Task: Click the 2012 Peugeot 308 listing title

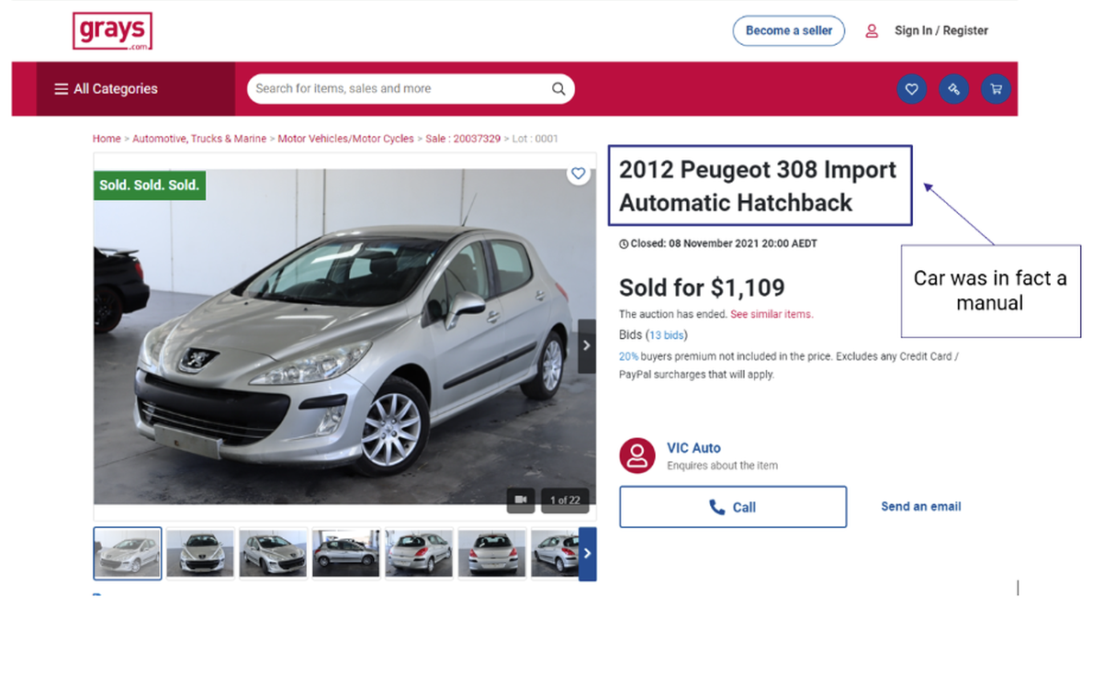Action: click(x=759, y=186)
